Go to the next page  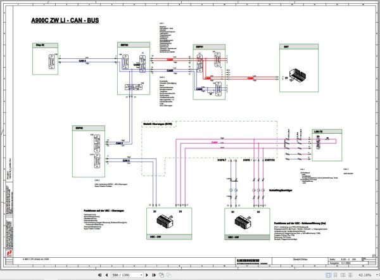point(147,275)
